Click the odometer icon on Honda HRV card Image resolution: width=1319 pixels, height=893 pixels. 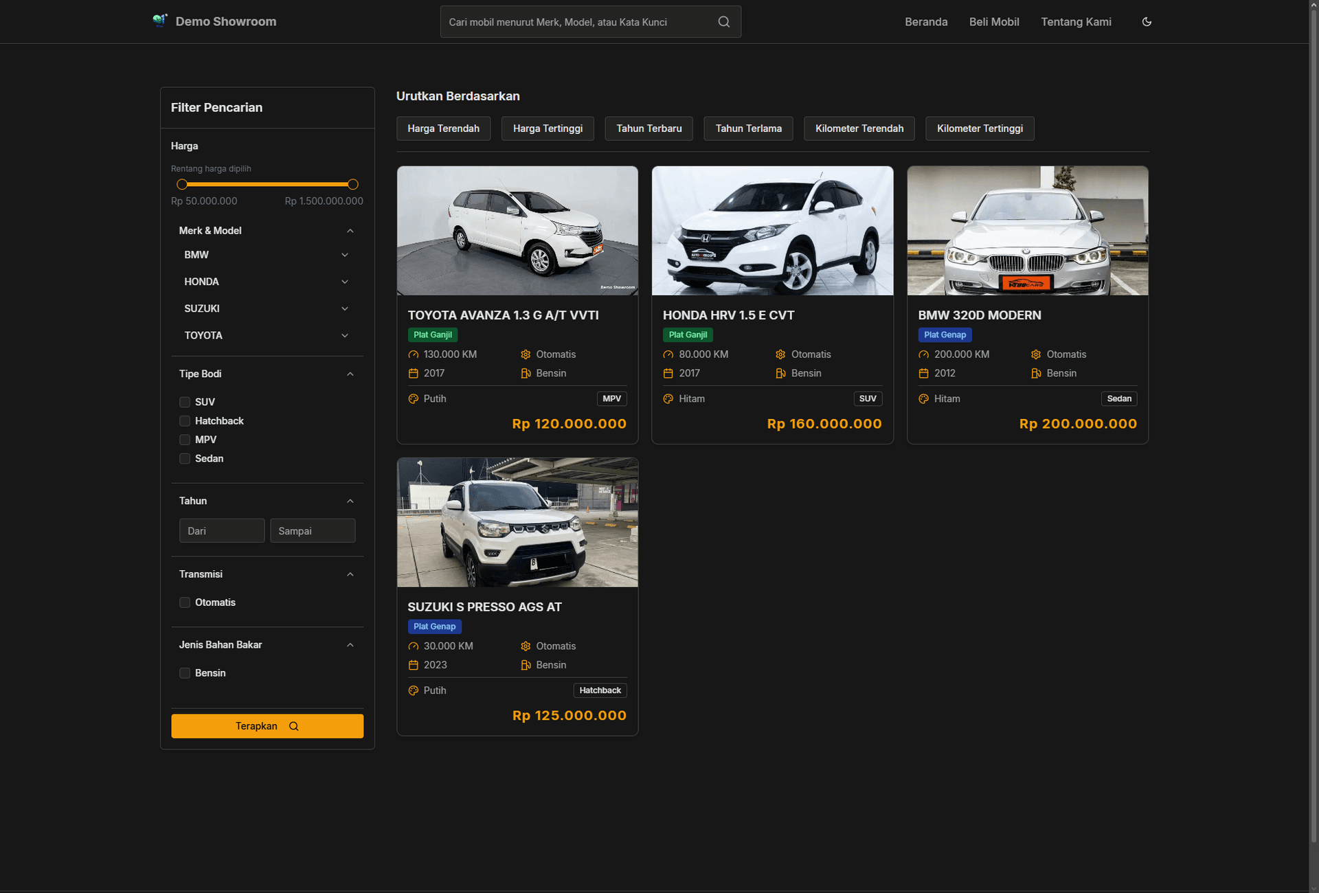(668, 354)
